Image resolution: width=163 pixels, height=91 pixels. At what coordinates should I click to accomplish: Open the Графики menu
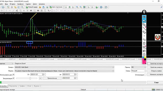pyautogui.click(x=20, y=4)
